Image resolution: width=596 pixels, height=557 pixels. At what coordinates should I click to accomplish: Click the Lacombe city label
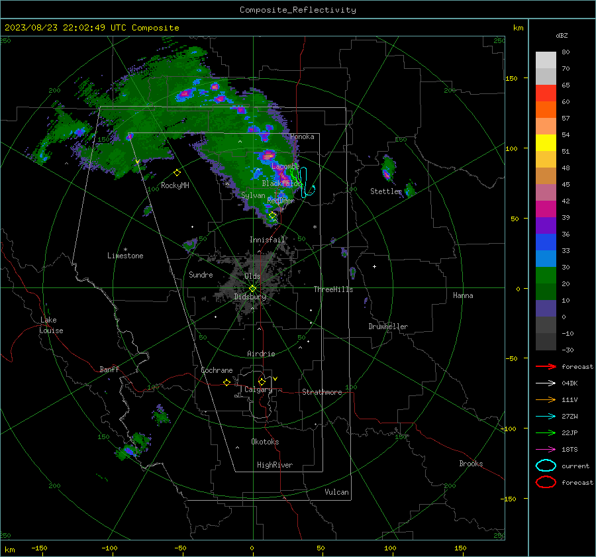point(285,166)
